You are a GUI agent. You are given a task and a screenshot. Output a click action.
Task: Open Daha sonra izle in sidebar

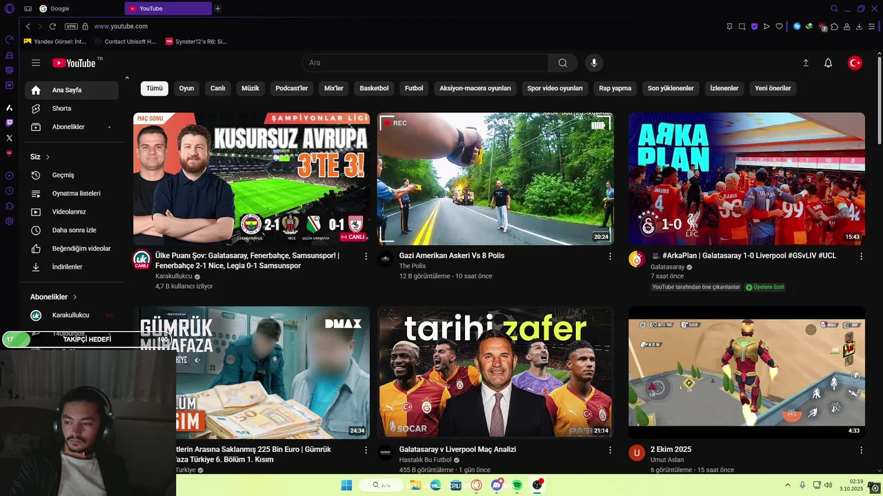coord(72,230)
